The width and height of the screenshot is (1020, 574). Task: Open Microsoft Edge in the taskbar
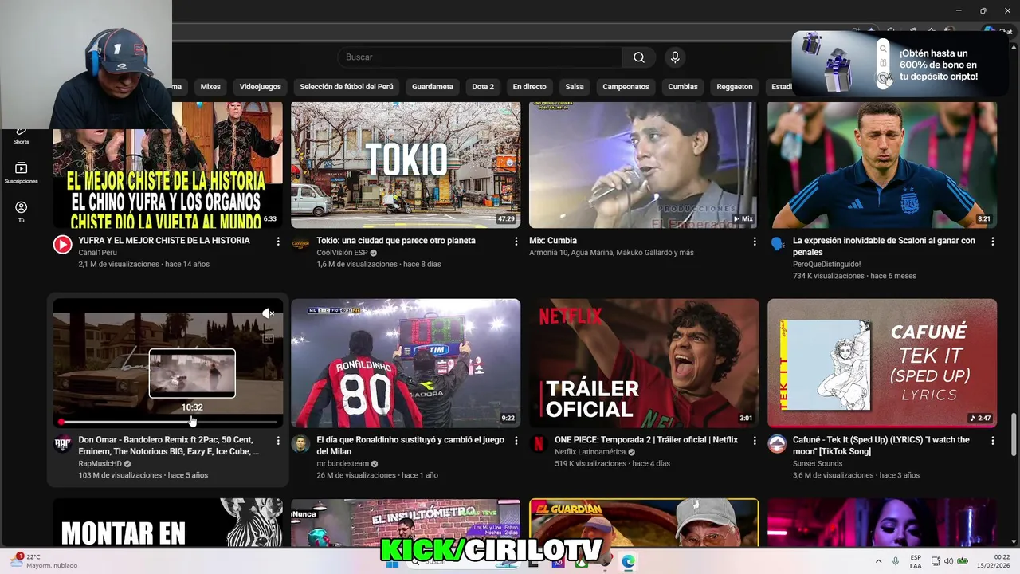click(628, 561)
